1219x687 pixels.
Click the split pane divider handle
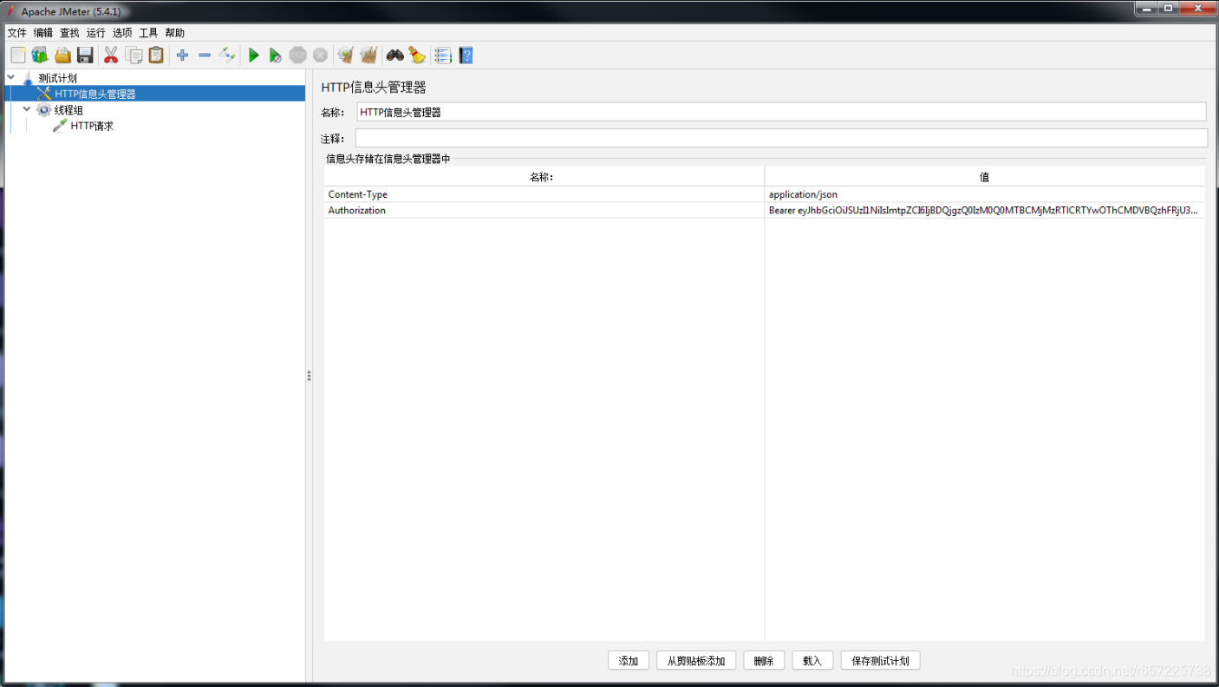[x=309, y=376]
